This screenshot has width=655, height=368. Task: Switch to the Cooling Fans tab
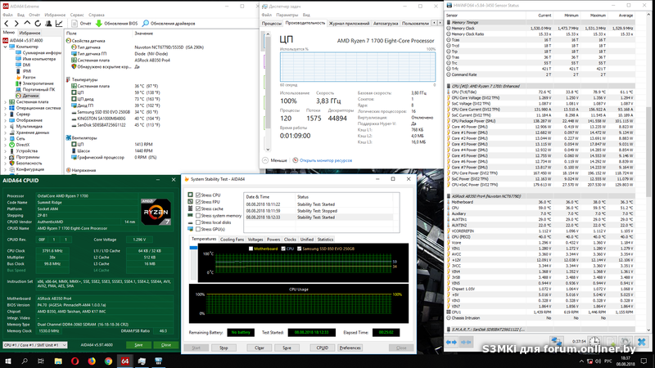click(x=232, y=239)
